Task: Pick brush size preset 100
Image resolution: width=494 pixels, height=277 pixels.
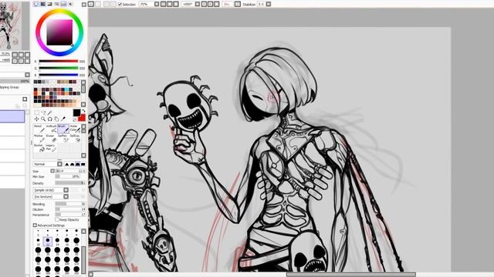Action: coord(67,261)
